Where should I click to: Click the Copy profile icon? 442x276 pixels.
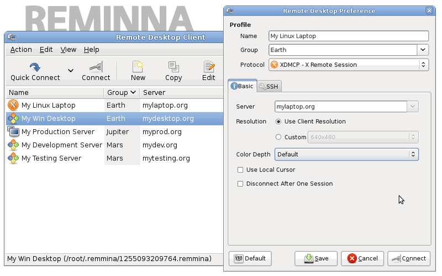point(173,67)
